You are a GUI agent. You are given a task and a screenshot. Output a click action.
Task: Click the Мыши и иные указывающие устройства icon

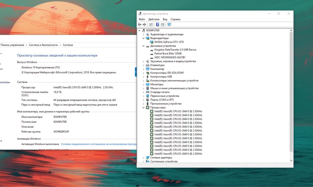point(147,88)
